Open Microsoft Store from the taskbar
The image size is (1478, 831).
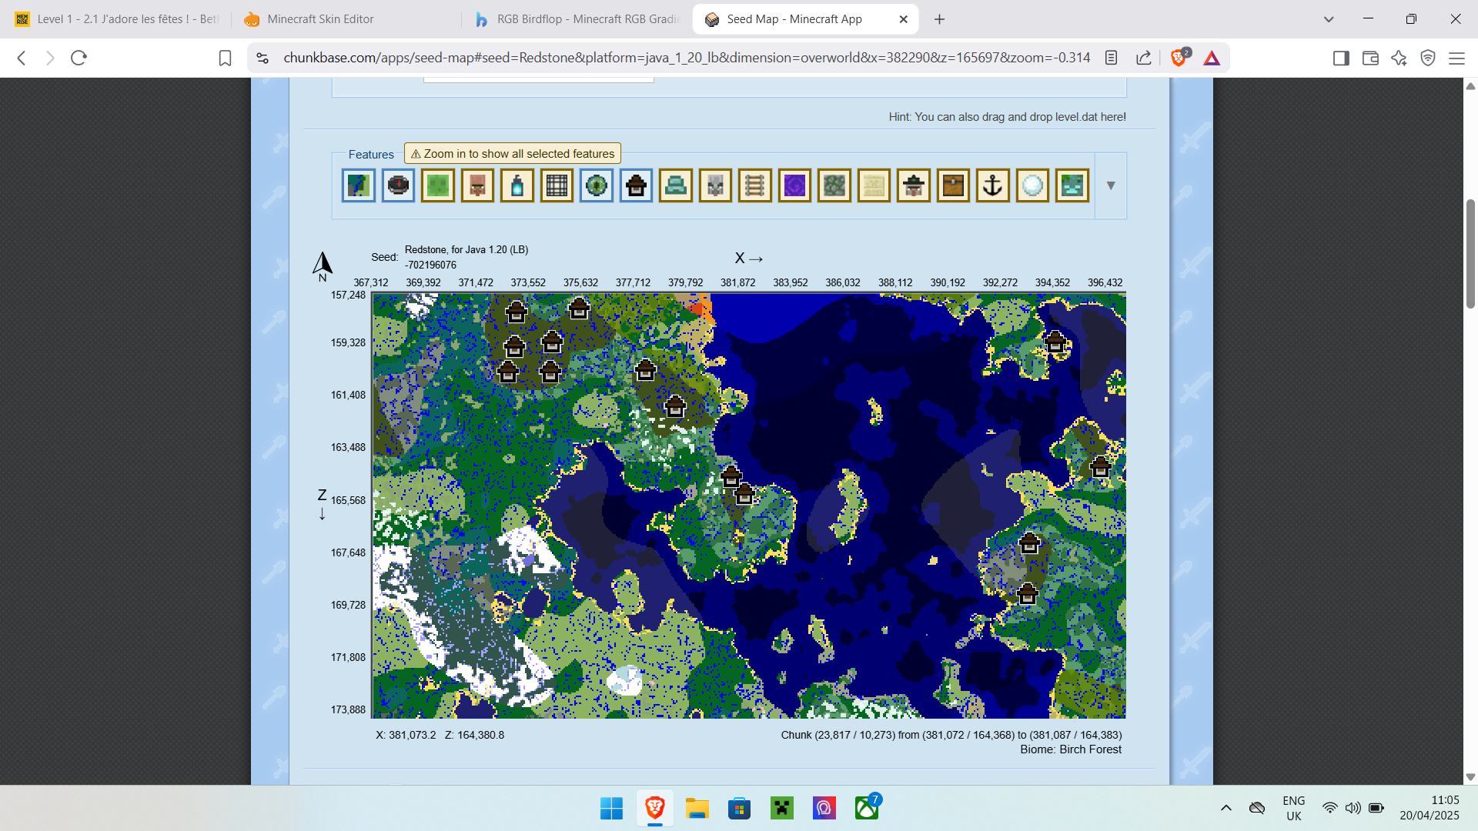click(740, 808)
